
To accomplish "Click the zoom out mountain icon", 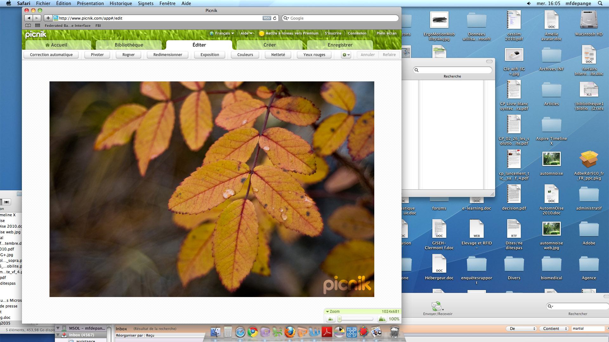I will [x=331, y=319].
